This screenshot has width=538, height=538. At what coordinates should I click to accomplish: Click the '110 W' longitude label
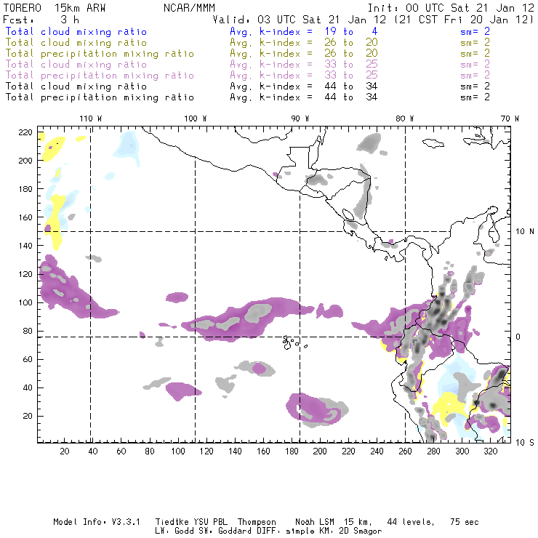tap(91, 119)
